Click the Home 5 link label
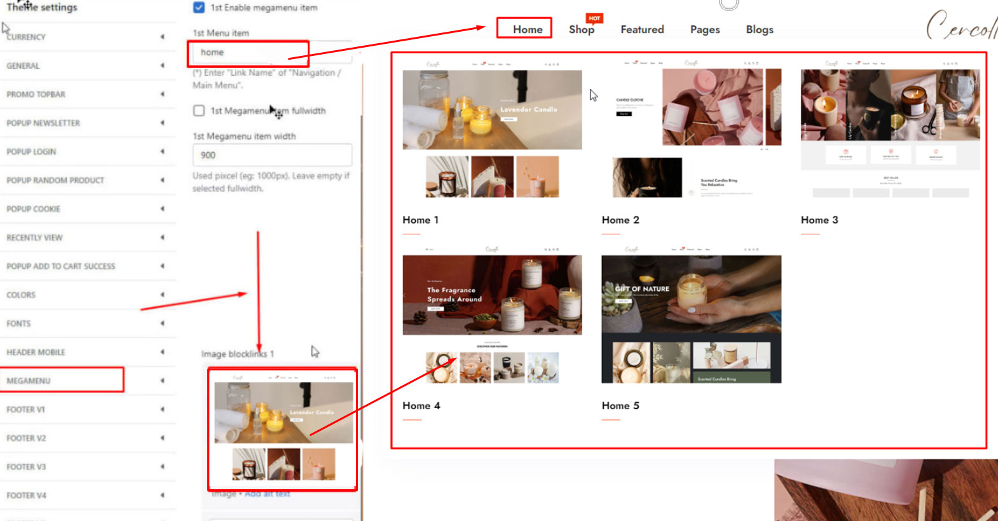Viewport: 998px width, 521px height. [x=620, y=406]
